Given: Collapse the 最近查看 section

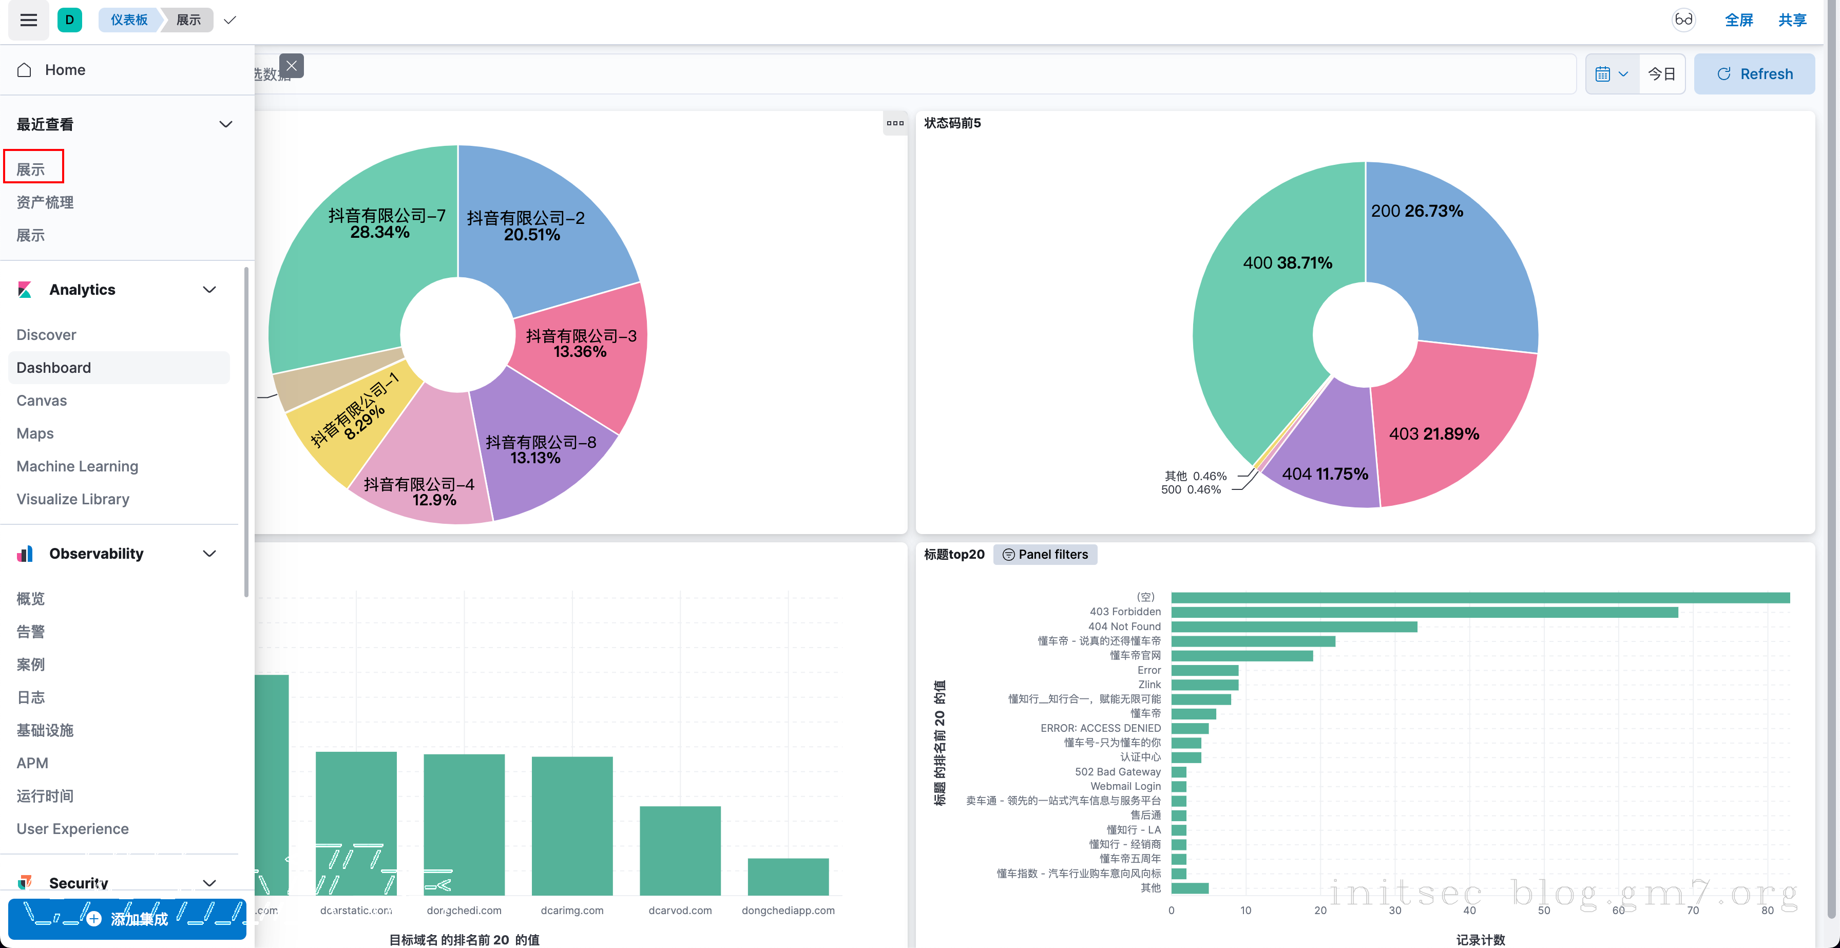Looking at the screenshot, I should (x=226, y=124).
